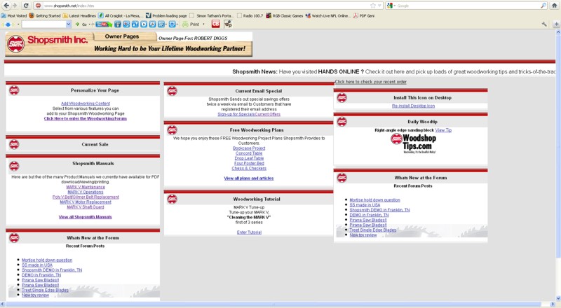Open the Problem loading page bookmark
Viewport: 561px width, 308px height.
[166, 15]
